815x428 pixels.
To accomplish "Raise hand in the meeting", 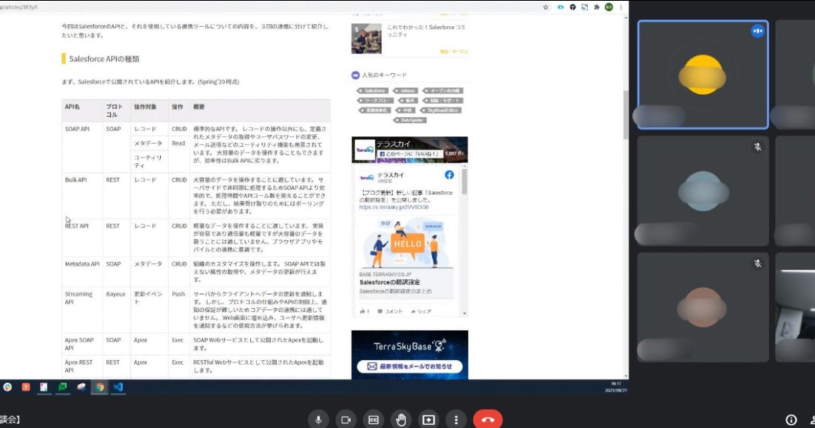I will coord(401,419).
